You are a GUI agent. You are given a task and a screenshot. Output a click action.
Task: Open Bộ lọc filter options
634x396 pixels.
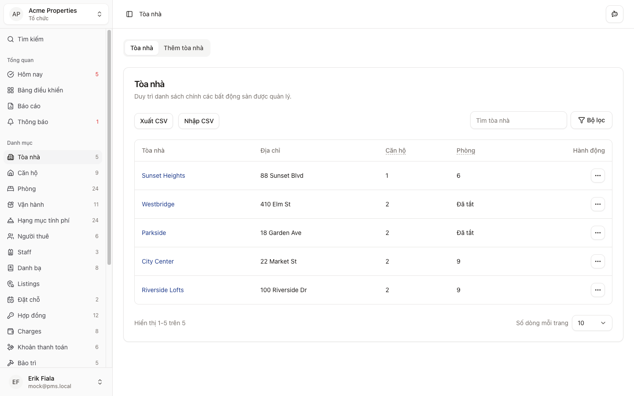[591, 120]
